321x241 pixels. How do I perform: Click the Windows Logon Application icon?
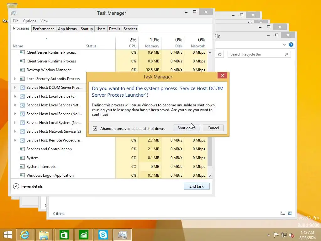point(22,175)
